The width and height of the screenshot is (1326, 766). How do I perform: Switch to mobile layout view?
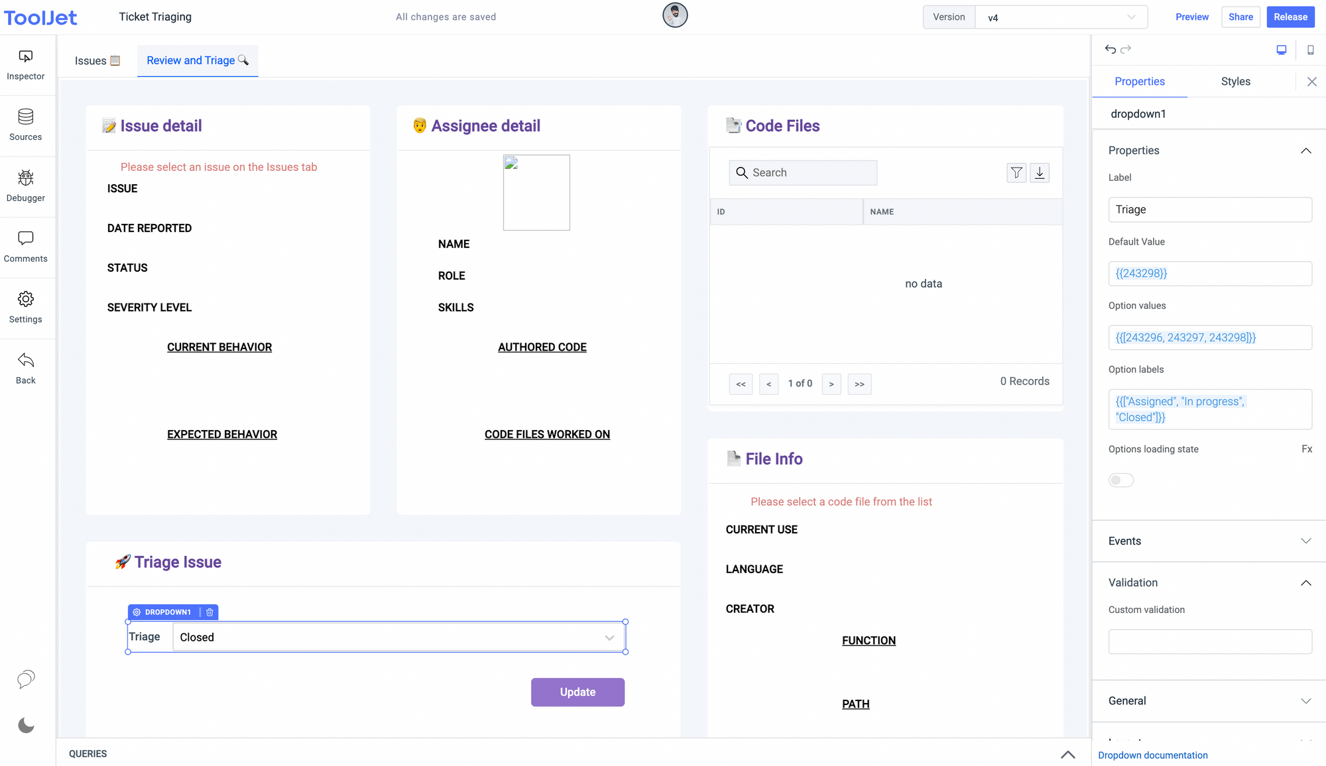point(1310,50)
